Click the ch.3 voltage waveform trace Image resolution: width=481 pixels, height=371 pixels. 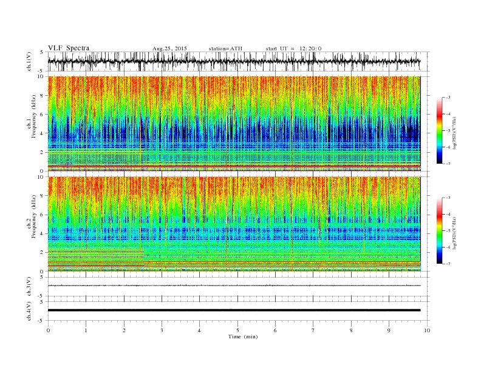tap(234, 286)
